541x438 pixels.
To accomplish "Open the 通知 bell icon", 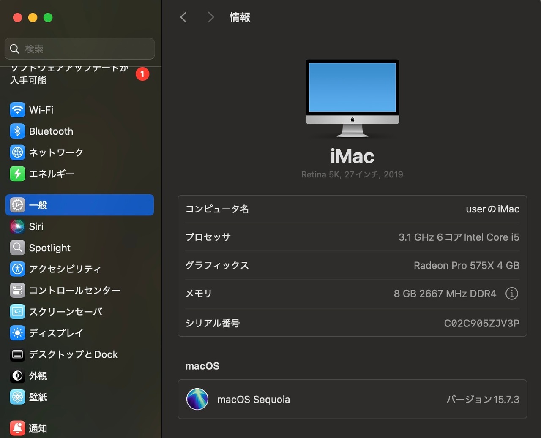I will pyautogui.click(x=17, y=428).
